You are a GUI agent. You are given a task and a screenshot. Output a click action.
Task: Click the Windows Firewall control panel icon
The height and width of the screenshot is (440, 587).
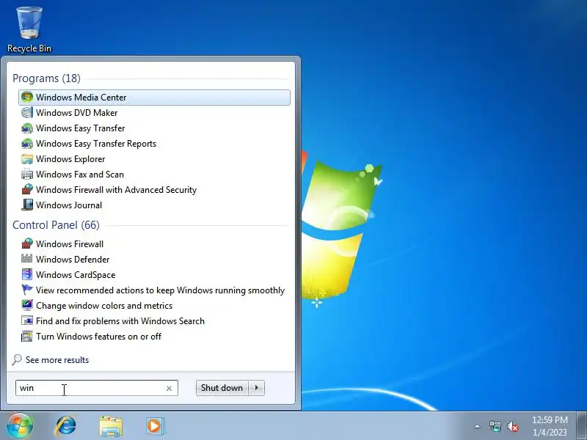pyautogui.click(x=27, y=244)
